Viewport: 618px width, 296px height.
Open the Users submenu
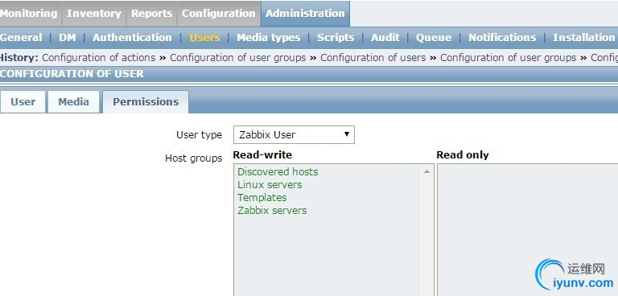pyautogui.click(x=204, y=38)
